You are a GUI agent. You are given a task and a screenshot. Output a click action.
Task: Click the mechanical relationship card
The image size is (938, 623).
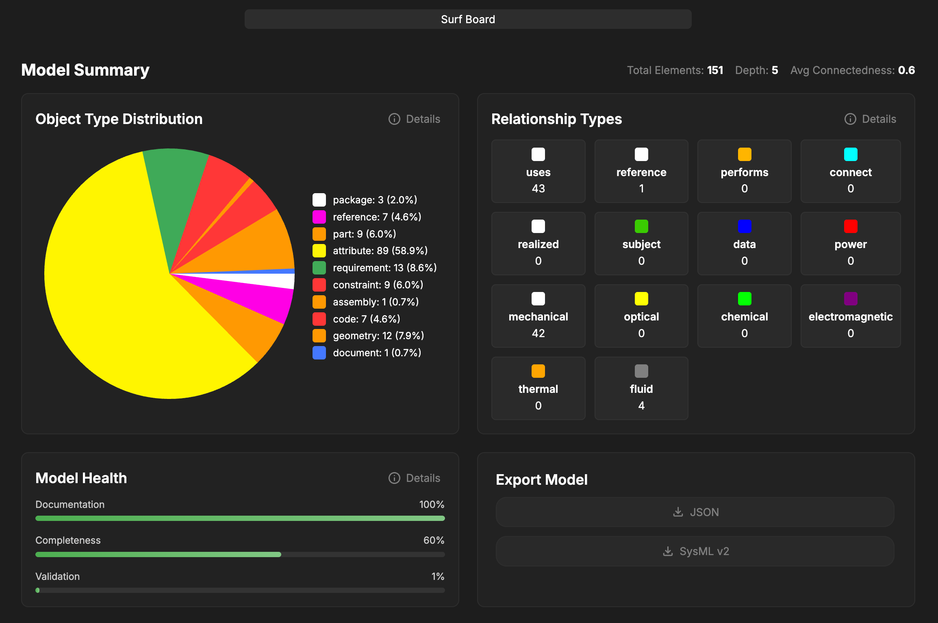(x=538, y=316)
